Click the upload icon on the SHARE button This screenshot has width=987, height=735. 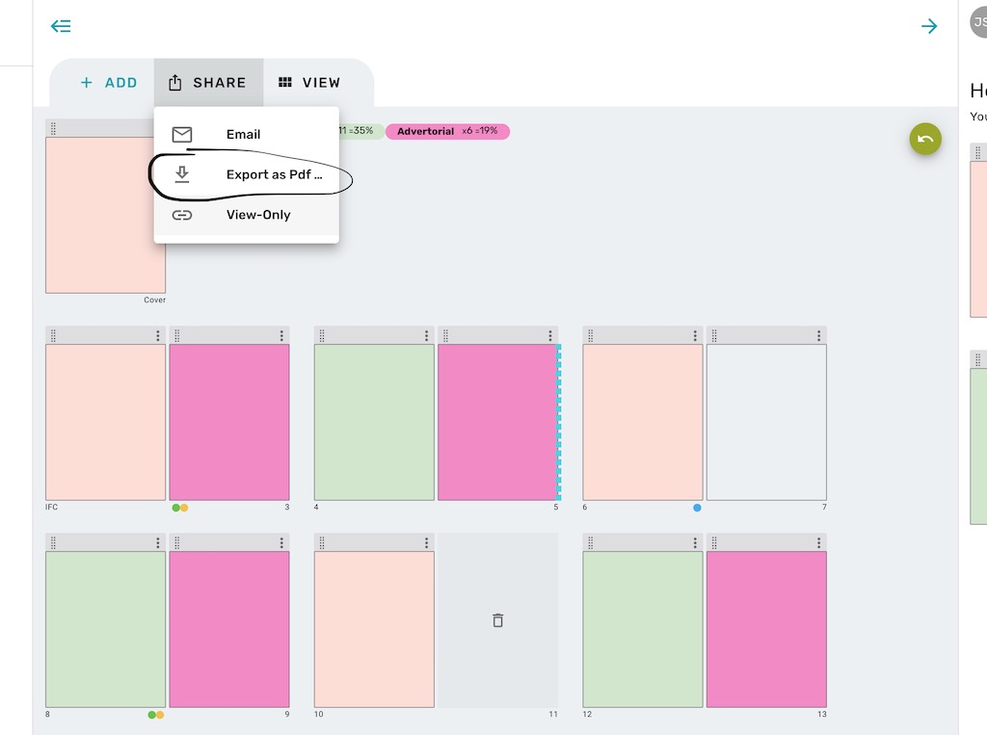pyautogui.click(x=176, y=82)
